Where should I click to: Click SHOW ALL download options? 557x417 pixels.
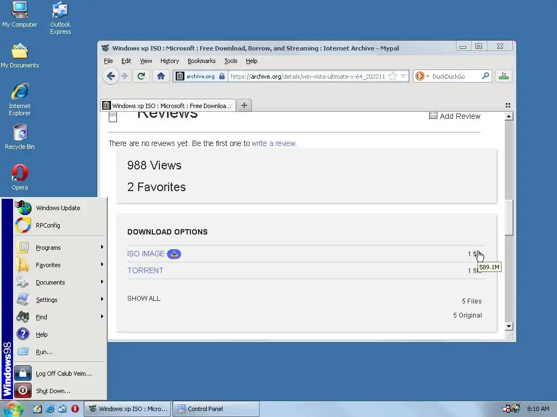(144, 299)
